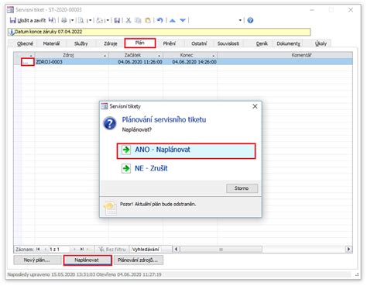Open the Konec column filter arrow
Screen dimensions: 367x286
(x=214, y=56)
